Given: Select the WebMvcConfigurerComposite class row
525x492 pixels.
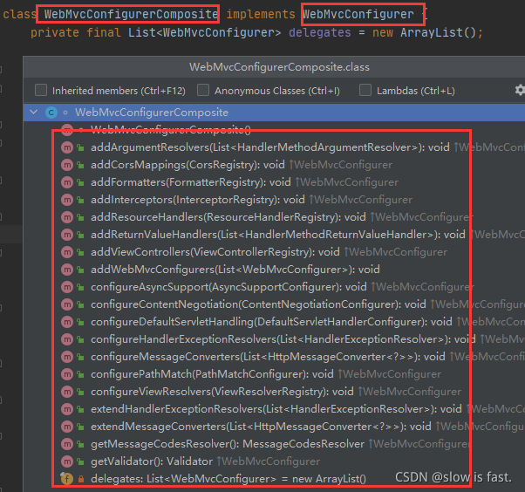Looking at the screenshot, I should coord(274,113).
